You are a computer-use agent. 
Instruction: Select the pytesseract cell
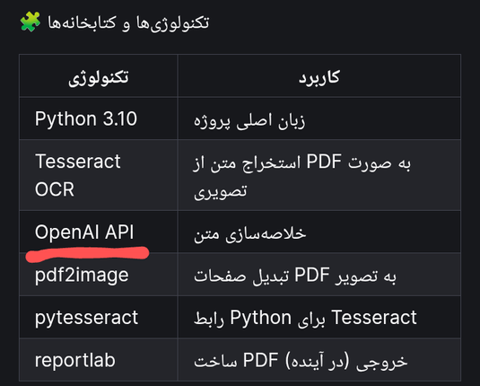99,317
